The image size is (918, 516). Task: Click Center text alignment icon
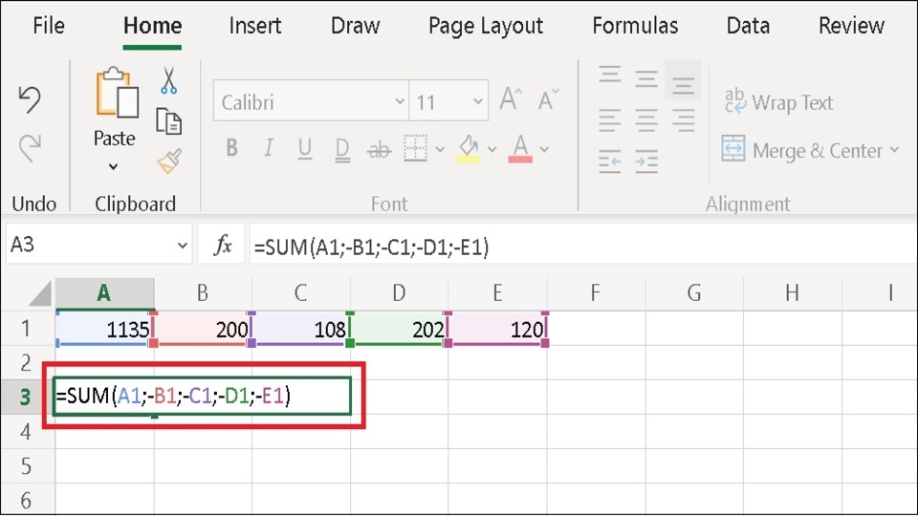point(646,120)
